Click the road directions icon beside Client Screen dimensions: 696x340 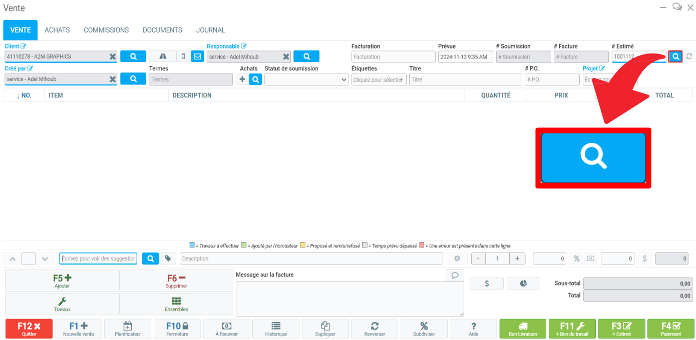[163, 56]
